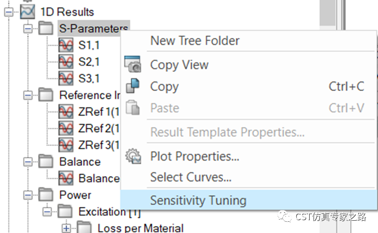This screenshot has height=233, width=378.
Task: Click the Balance curve result icon
Action: (66, 178)
